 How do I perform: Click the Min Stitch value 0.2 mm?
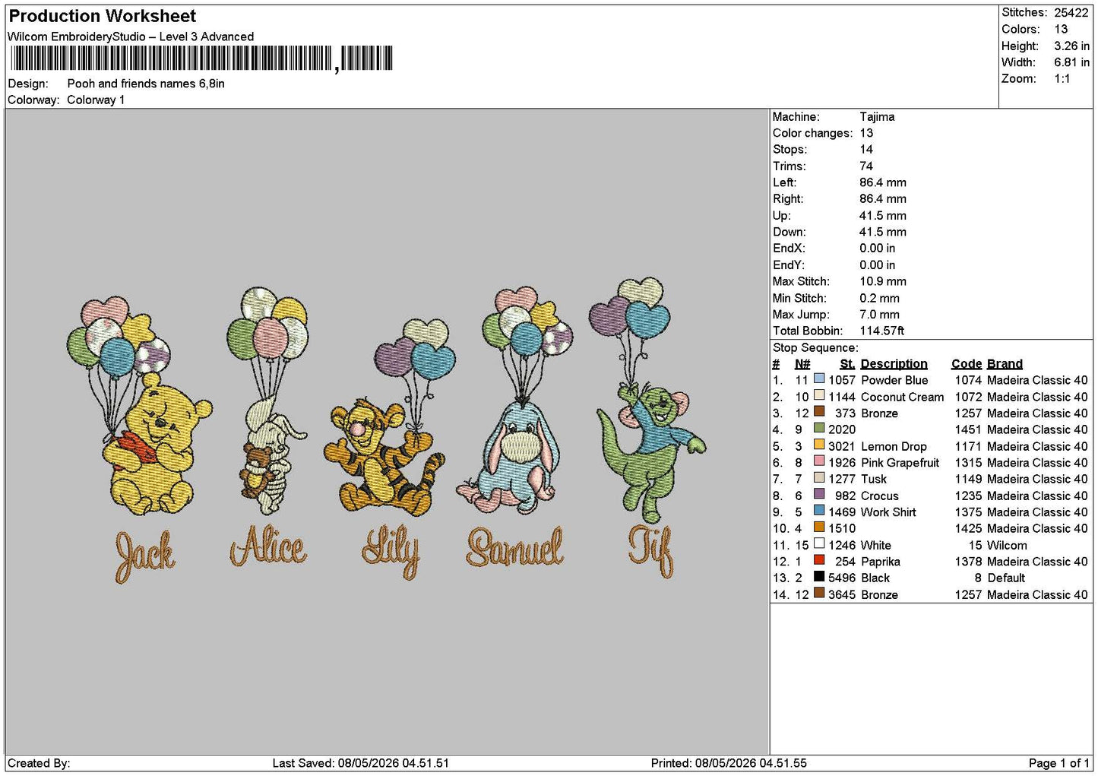[879, 298]
